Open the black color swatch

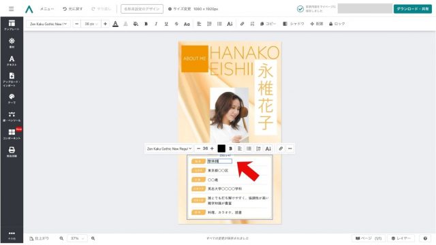tap(221, 148)
